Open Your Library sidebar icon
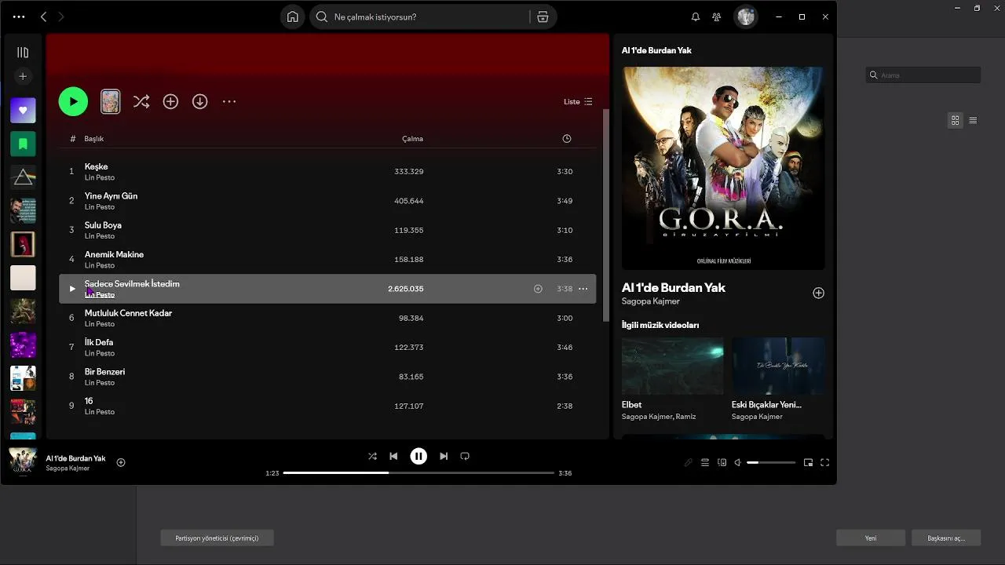The height and width of the screenshot is (565, 1005). click(23, 53)
